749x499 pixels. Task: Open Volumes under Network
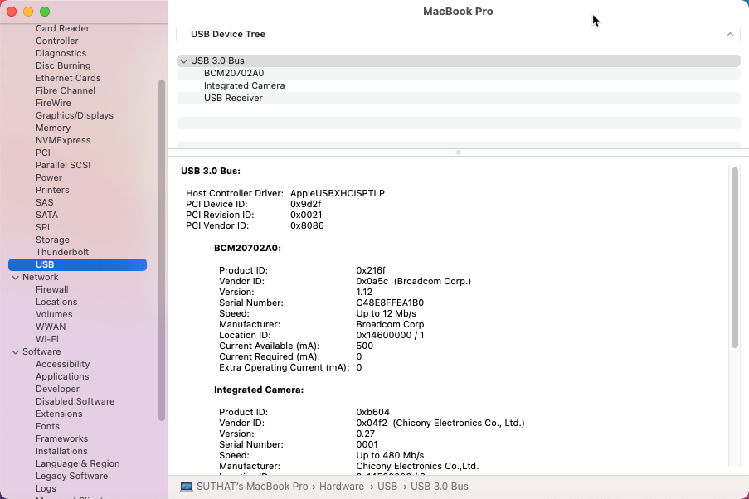(x=54, y=314)
